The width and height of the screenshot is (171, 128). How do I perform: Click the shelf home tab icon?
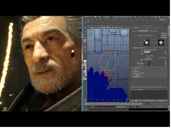click(x=88, y=22)
